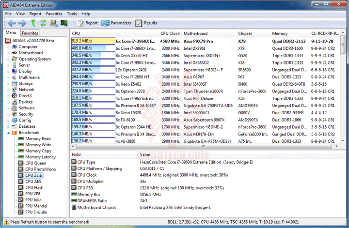Viewport: 349px width, 228px height.
Task: Expand the Display tree node
Action: [8, 72]
